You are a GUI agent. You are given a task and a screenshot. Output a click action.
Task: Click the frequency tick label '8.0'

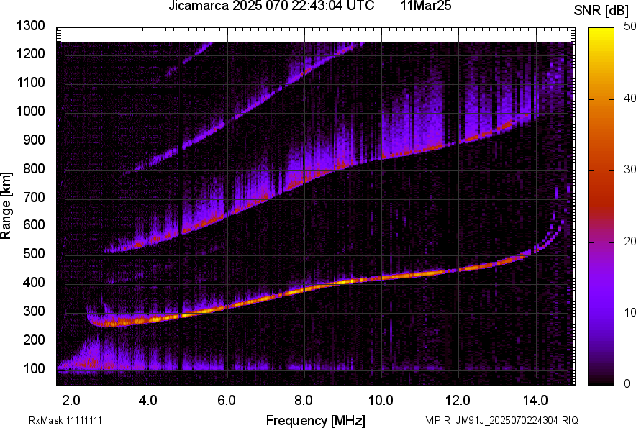tap(304, 401)
